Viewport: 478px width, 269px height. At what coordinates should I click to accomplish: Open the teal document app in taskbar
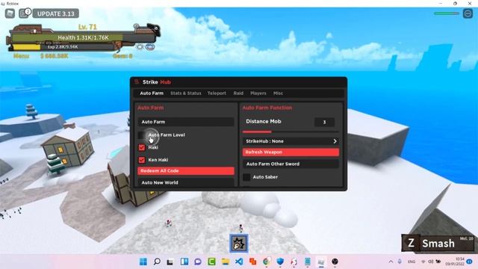click(x=308, y=262)
